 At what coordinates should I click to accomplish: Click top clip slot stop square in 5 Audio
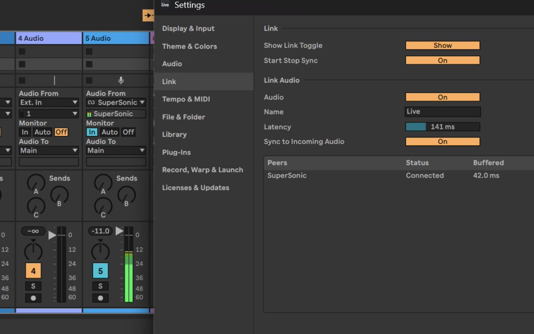click(x=89, y=52)
